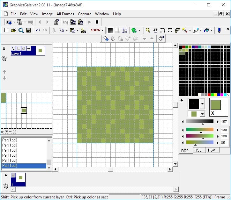The height and width of the screenshot is (200, 231).
Task: Open the Paste options dropdown arrow
Action: [x=78, y=30]
